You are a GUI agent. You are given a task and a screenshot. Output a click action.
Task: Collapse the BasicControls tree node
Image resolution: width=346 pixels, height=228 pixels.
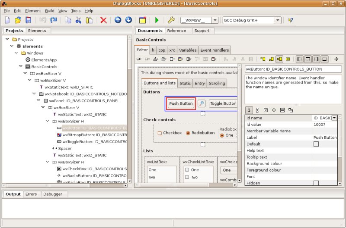pyautogui.click(x=21, y=66)
